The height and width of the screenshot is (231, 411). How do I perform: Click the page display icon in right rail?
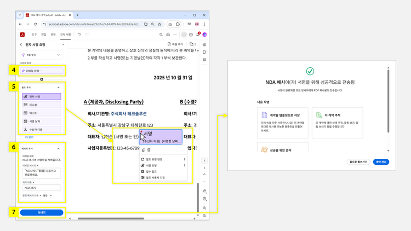(204, 199)
